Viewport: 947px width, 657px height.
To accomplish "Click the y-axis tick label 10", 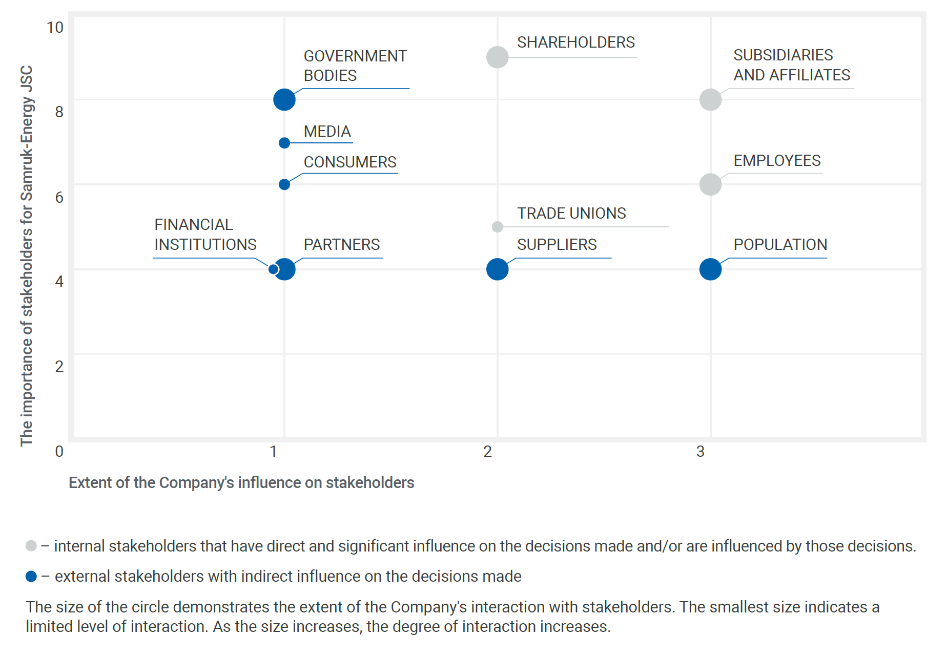I will [55, 28].
